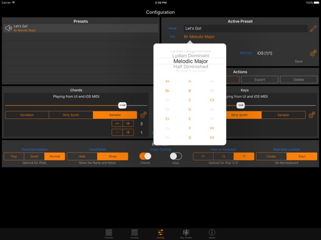Enable Keys finger tracking switch
This screenshot has height=240, width=321.
click(176, 157)
